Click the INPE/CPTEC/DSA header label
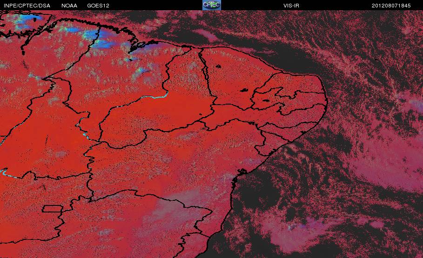 click(x=27, y=6)
